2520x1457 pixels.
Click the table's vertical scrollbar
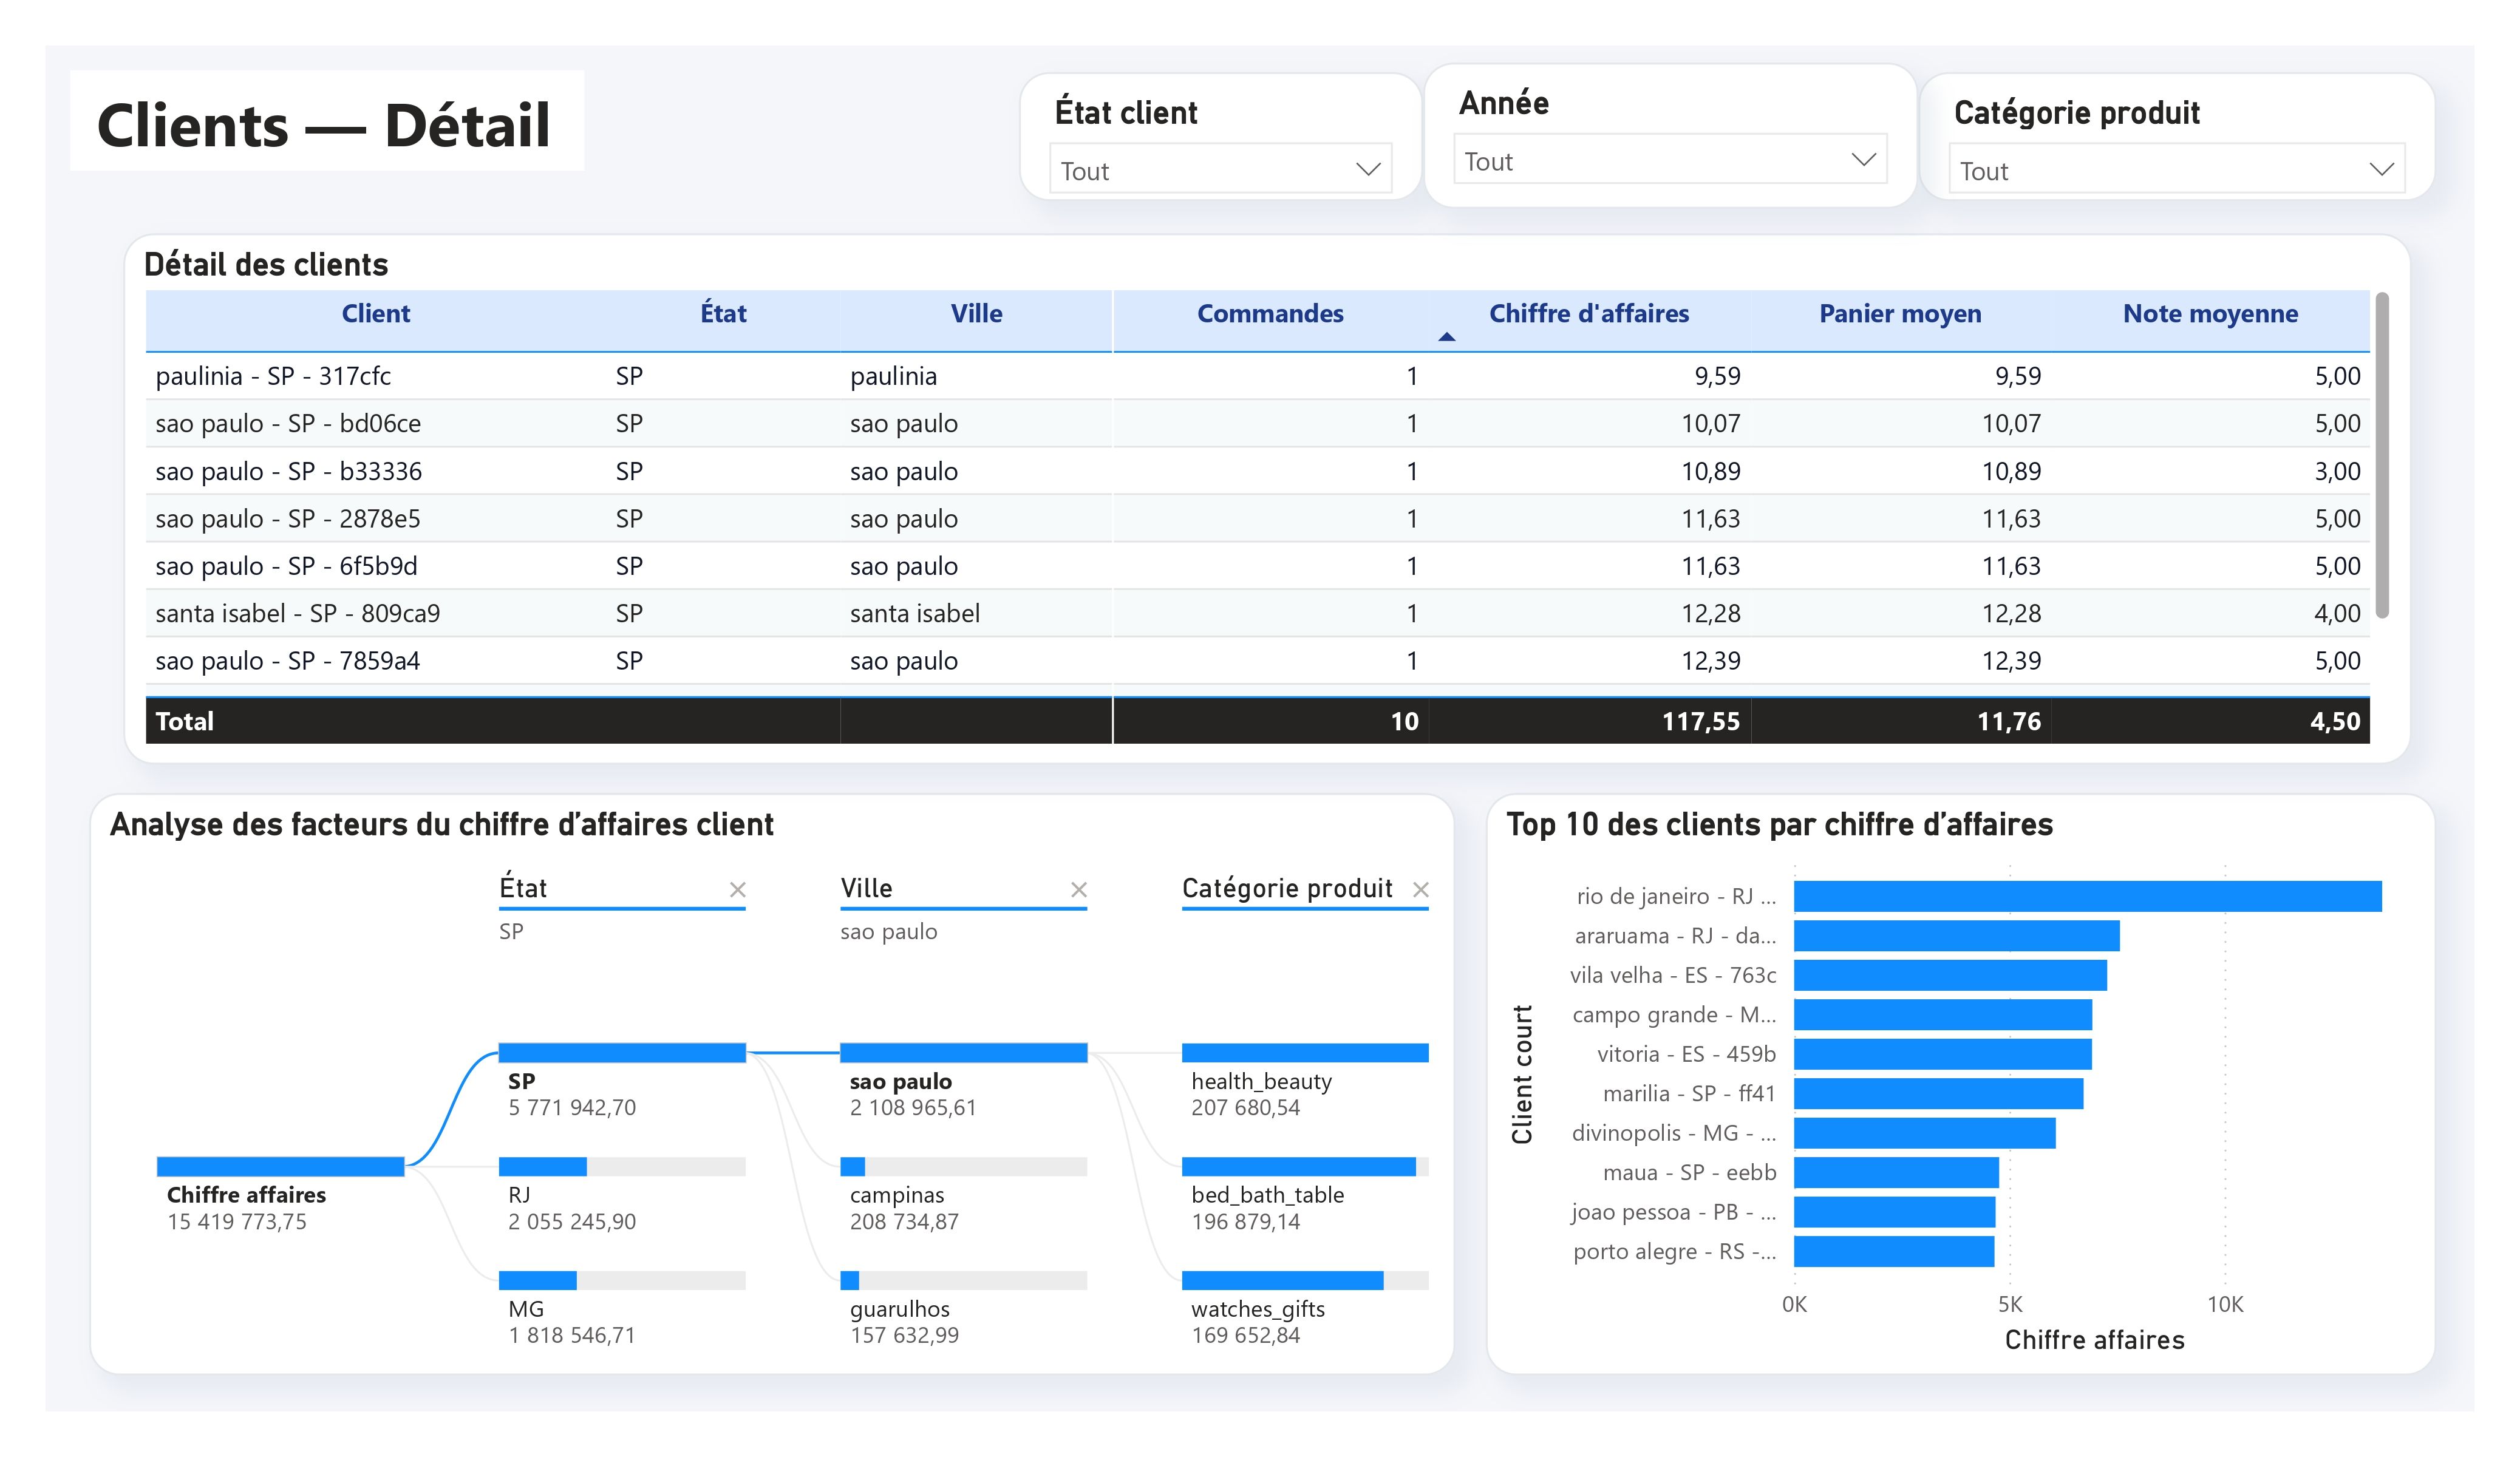point(2382,455)
